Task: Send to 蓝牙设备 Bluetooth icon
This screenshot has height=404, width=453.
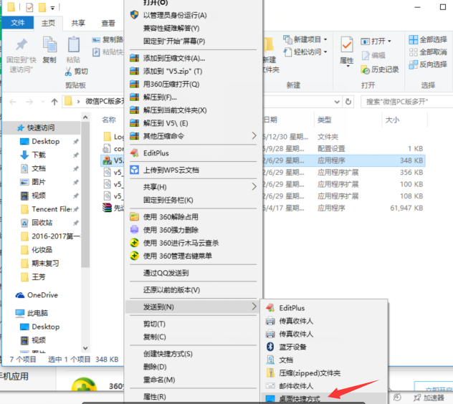Action: [270, 347]
